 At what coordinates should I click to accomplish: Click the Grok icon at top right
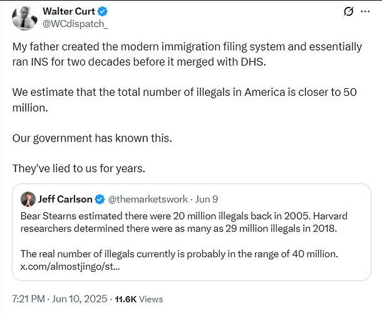pos(348,11)
